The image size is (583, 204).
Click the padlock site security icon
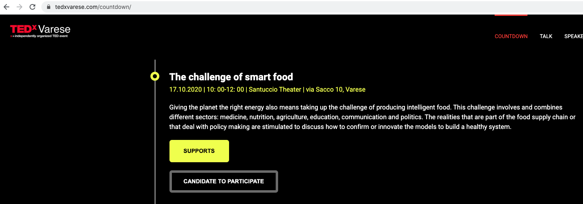coord(49,7)
